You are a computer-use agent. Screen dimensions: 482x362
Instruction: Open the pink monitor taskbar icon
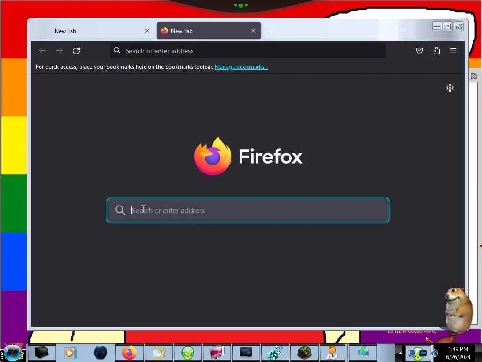pyautogui.click(x=217, y=353)
